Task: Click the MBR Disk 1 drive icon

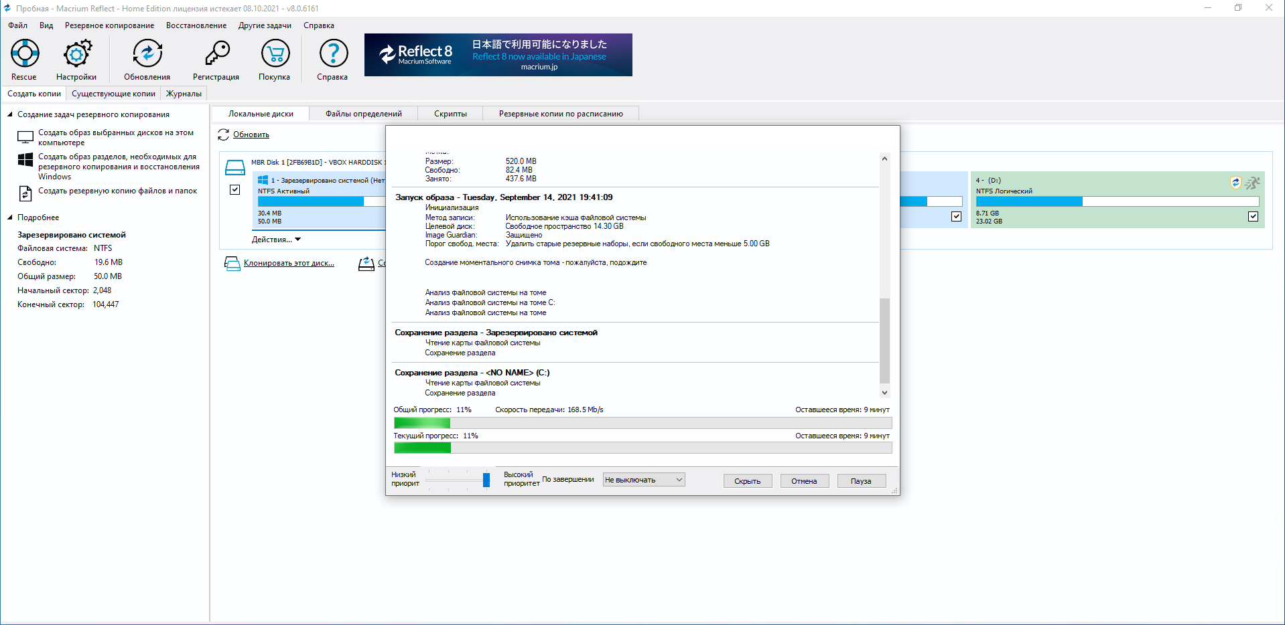Action: tap(234, 167)
